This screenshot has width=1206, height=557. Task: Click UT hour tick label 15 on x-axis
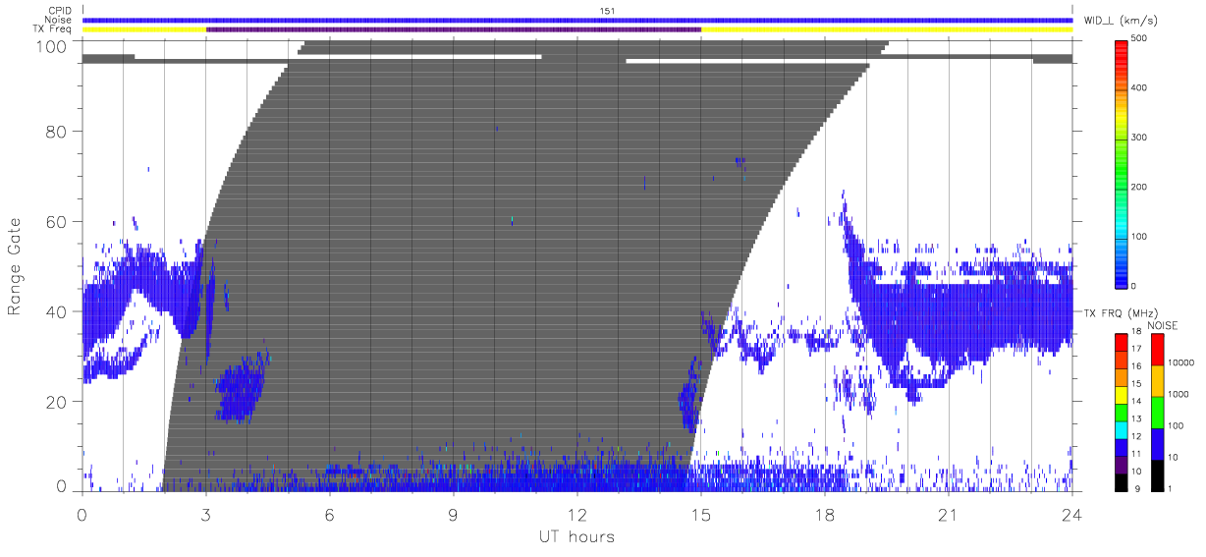701,514
